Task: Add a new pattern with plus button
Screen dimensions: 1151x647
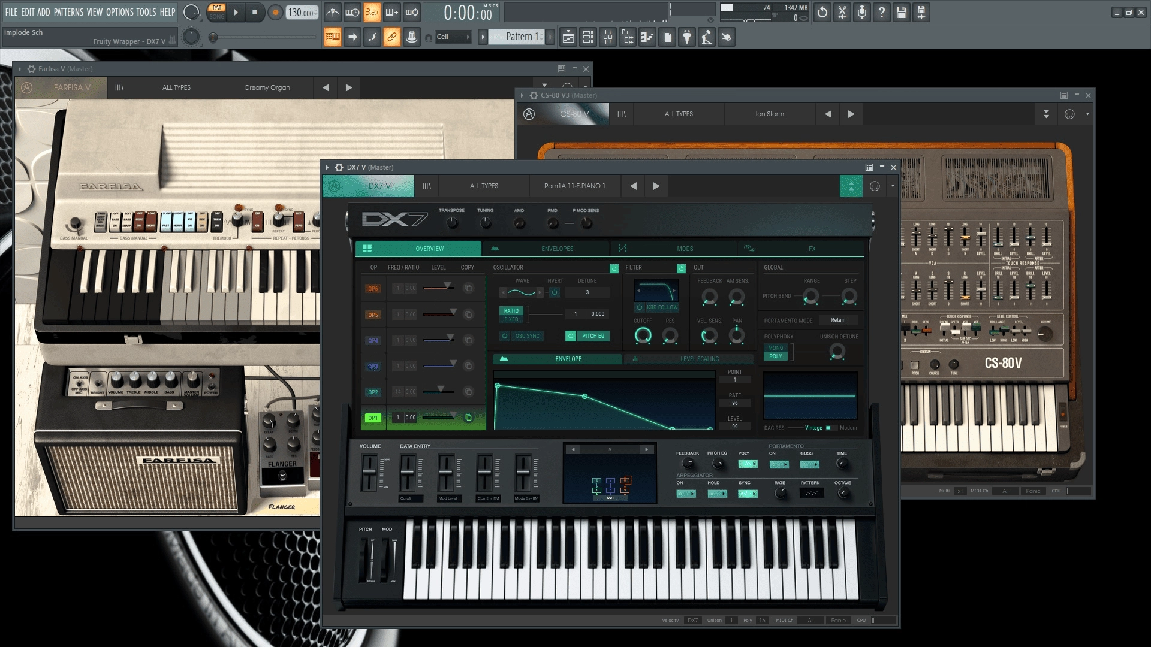Action: tap(550, 37)
